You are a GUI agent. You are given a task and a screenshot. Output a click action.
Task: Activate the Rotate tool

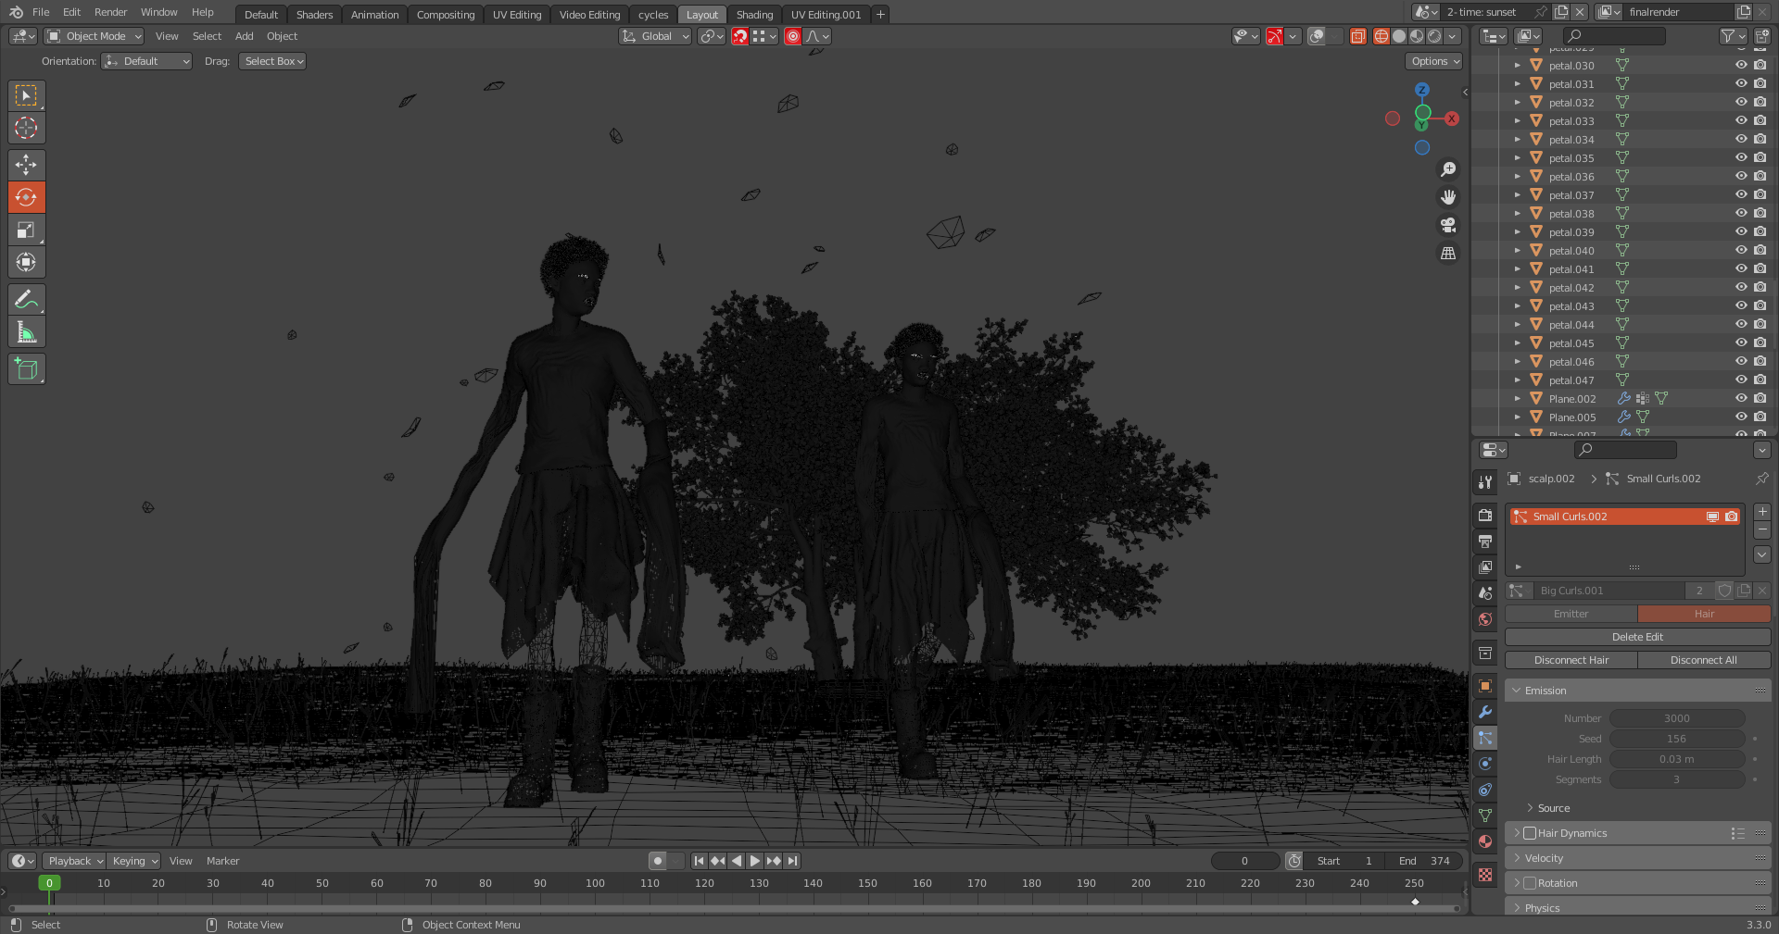coord(26,197)
